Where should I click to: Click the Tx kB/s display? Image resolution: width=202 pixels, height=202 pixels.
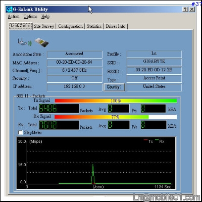(154, 109)
